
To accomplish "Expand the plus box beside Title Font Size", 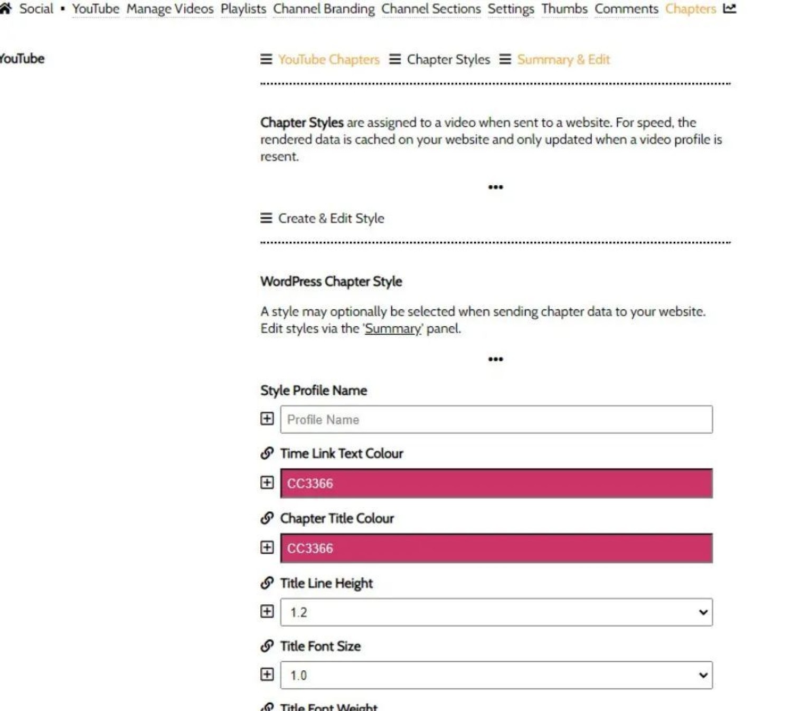I will (x=267, y=675).
